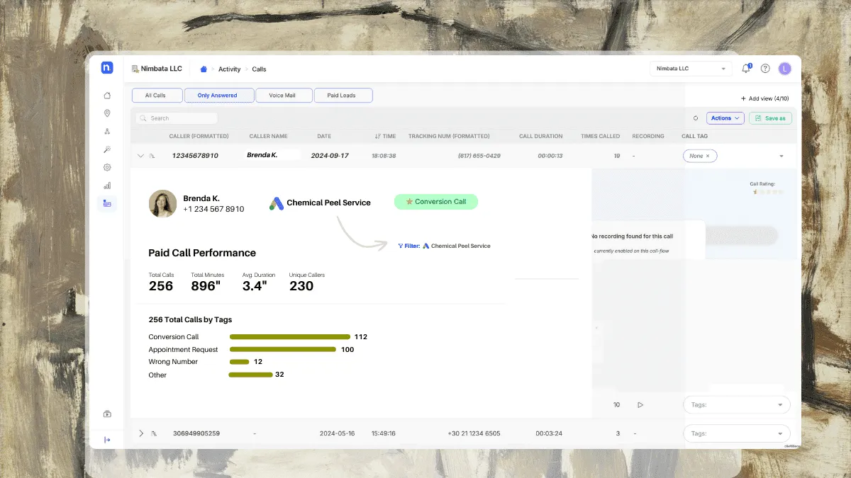Click the RECORDING column header
851x478 pixels.
[648, 136]
